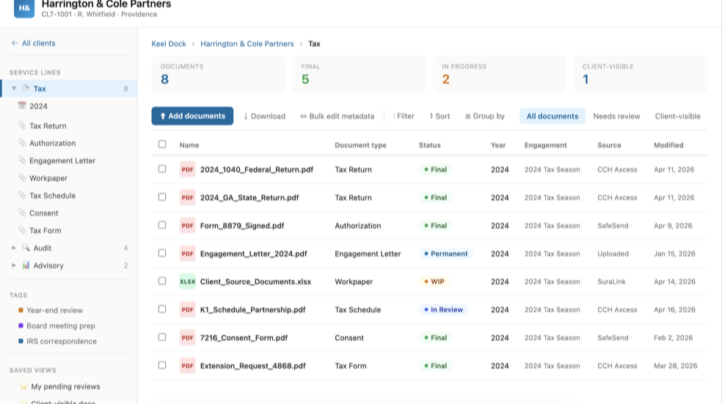
Task: Select checkbox for Engagement_Letter_2024.pdf
Action: pos(162,253)
